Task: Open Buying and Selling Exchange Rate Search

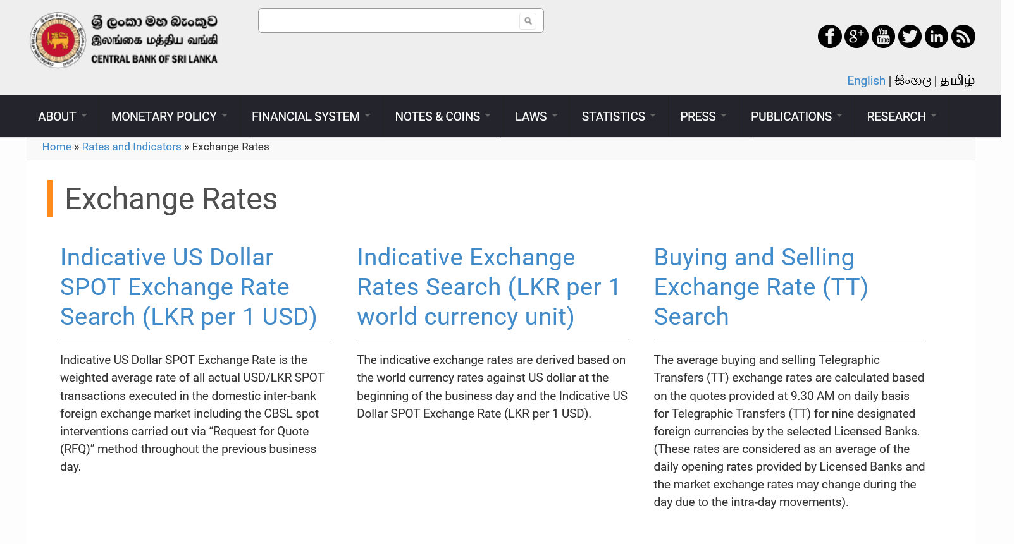Action: click(x=760, y=287)
